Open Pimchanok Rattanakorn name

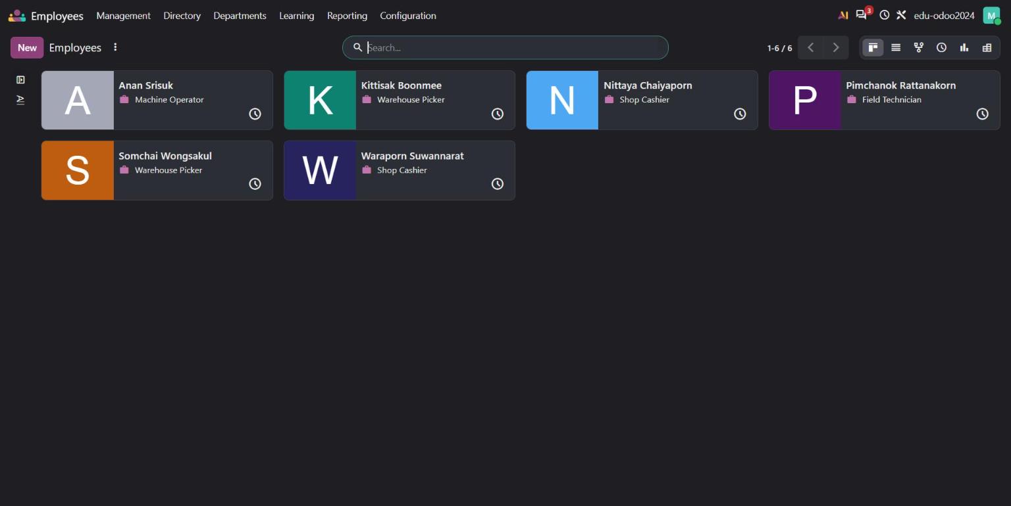coord(900,85)
